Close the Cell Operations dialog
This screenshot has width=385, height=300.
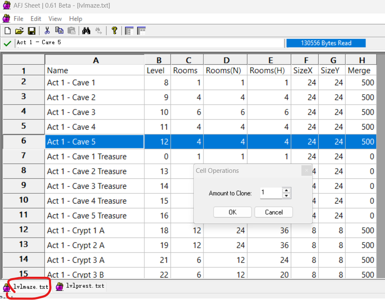(306, 170)
